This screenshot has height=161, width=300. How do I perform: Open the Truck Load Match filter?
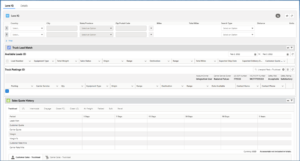coord(292,48)
